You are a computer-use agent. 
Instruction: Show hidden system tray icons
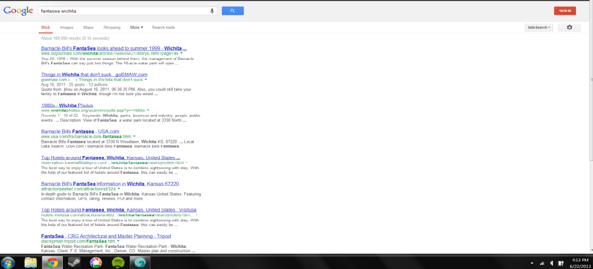(532, 263)
